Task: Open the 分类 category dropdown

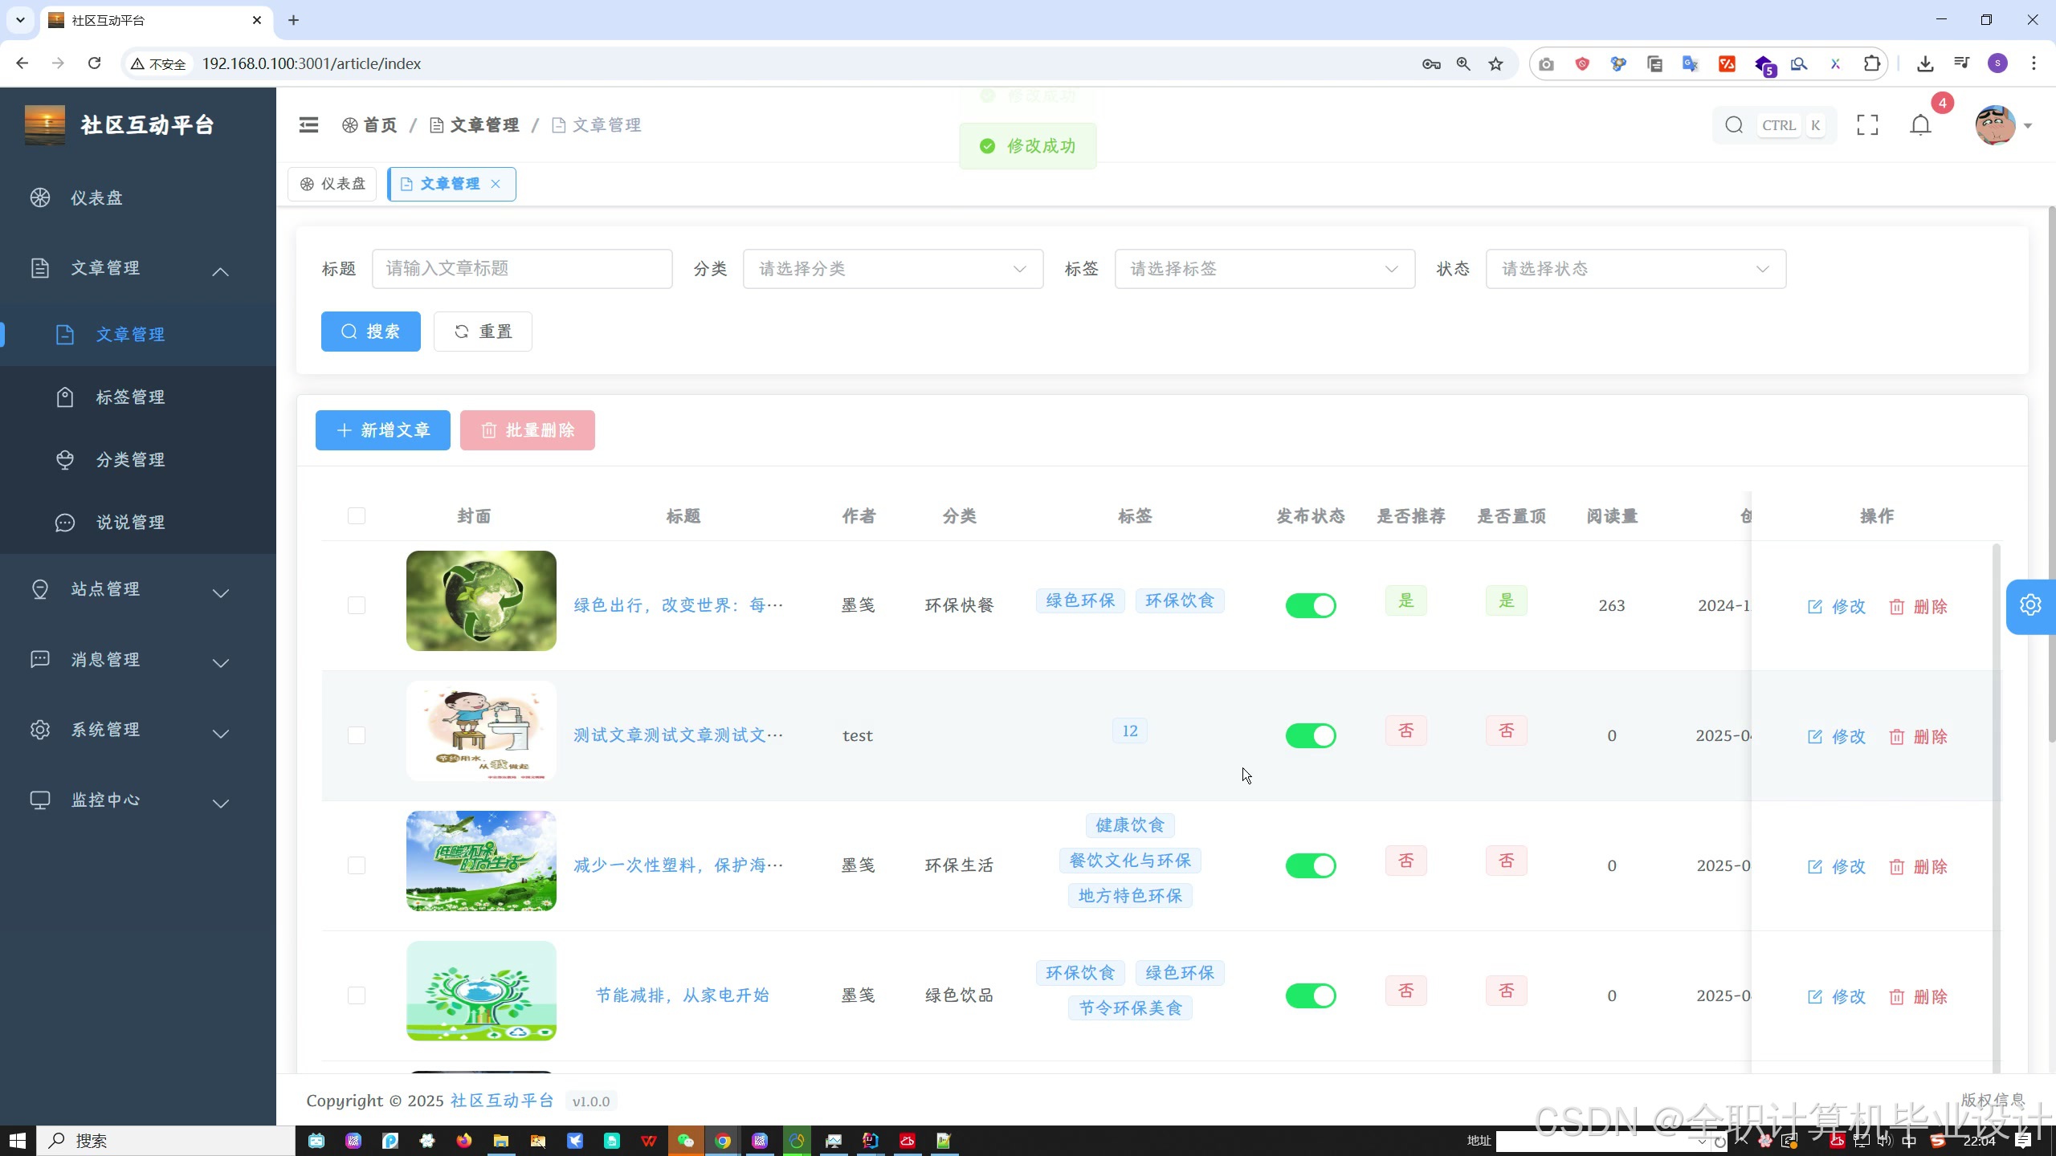Action: pos(892,269)
